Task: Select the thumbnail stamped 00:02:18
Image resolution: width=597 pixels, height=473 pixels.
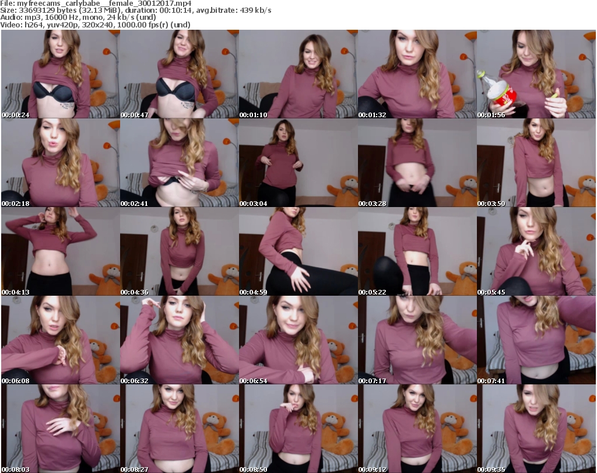Action: 61,163
